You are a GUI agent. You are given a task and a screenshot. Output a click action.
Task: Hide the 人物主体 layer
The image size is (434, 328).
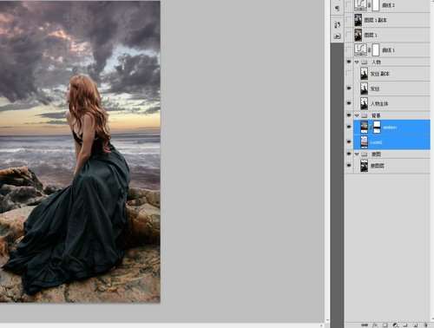click(x=349, y=103)
